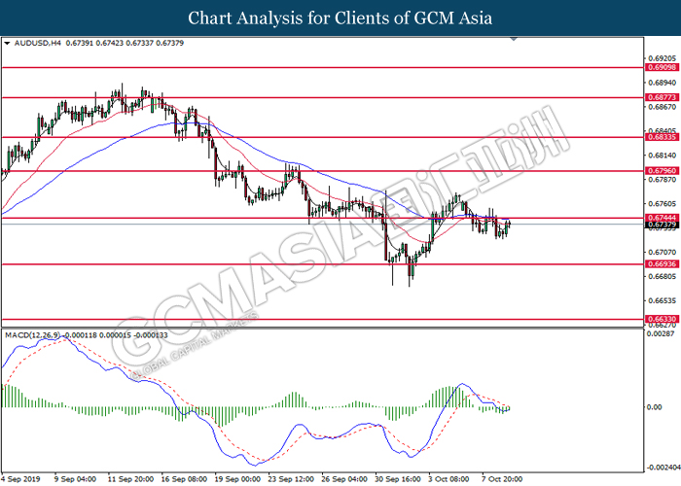Screen dimensions: 681x486
Task: Select the 0.66936 support price label
Action: (x=662, y=263)
